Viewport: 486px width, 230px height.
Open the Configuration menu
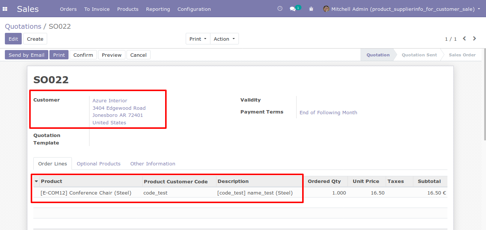tap(194, 9)
